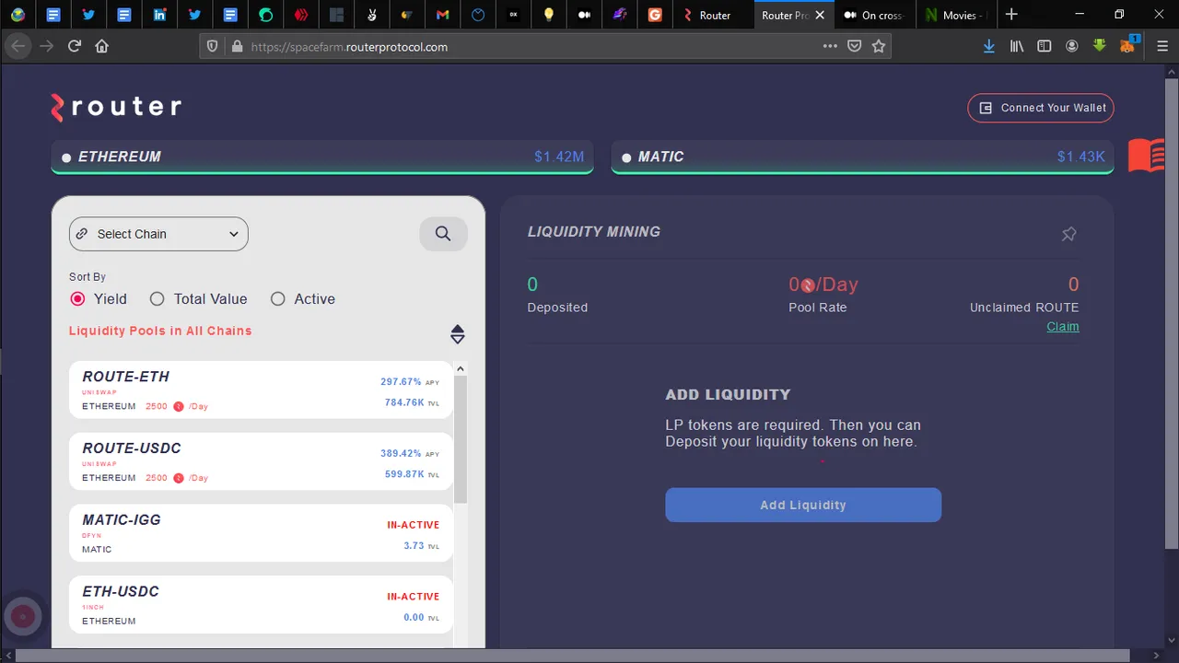Click the Pool Rate label
Viewport: 1179px width, 663px height.
tap(817, 308)
